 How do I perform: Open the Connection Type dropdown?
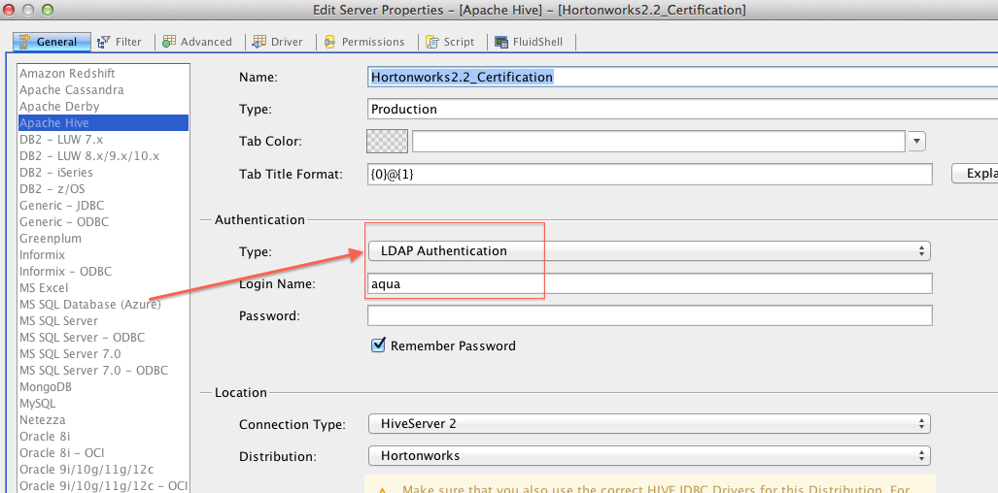[x=649, y=423]
